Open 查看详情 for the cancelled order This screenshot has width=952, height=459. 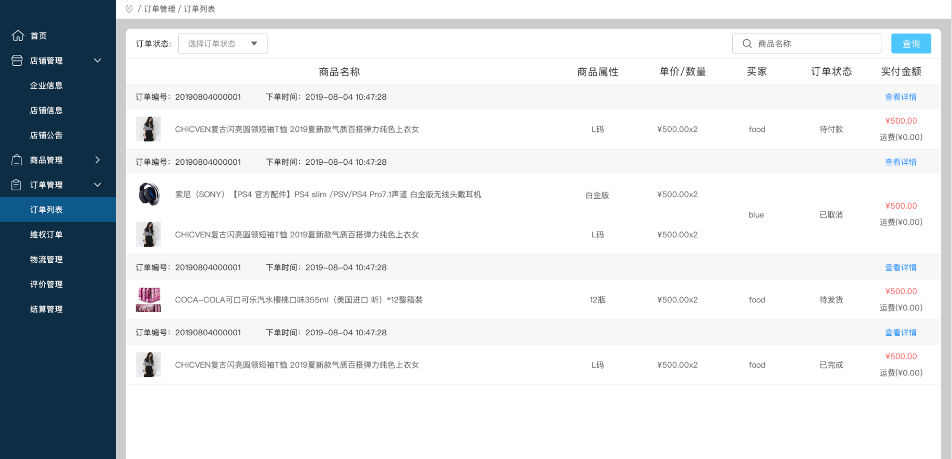tap(900, 162)
